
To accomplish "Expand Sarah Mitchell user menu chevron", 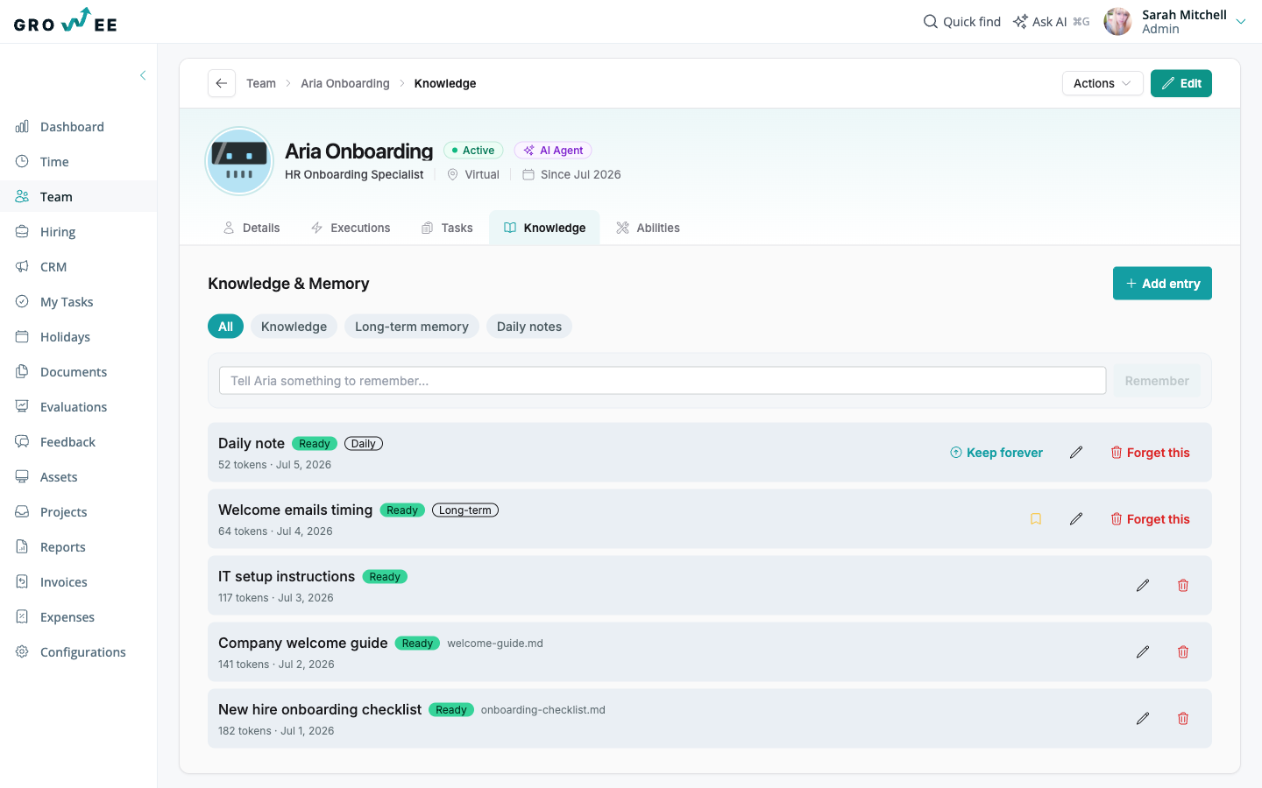I will pyautogui.click(x=1241, y=22).
